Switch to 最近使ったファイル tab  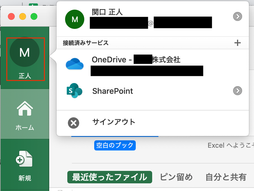(x=110, y=177)
